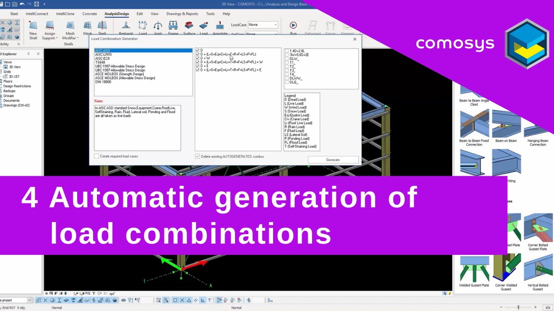Expand Assign Support dropdown arrow
This screenshot has height=311, width=554.
click(x=57, y=38)
